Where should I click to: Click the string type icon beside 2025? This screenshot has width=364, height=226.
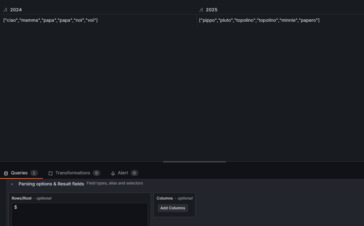(201, 10)
